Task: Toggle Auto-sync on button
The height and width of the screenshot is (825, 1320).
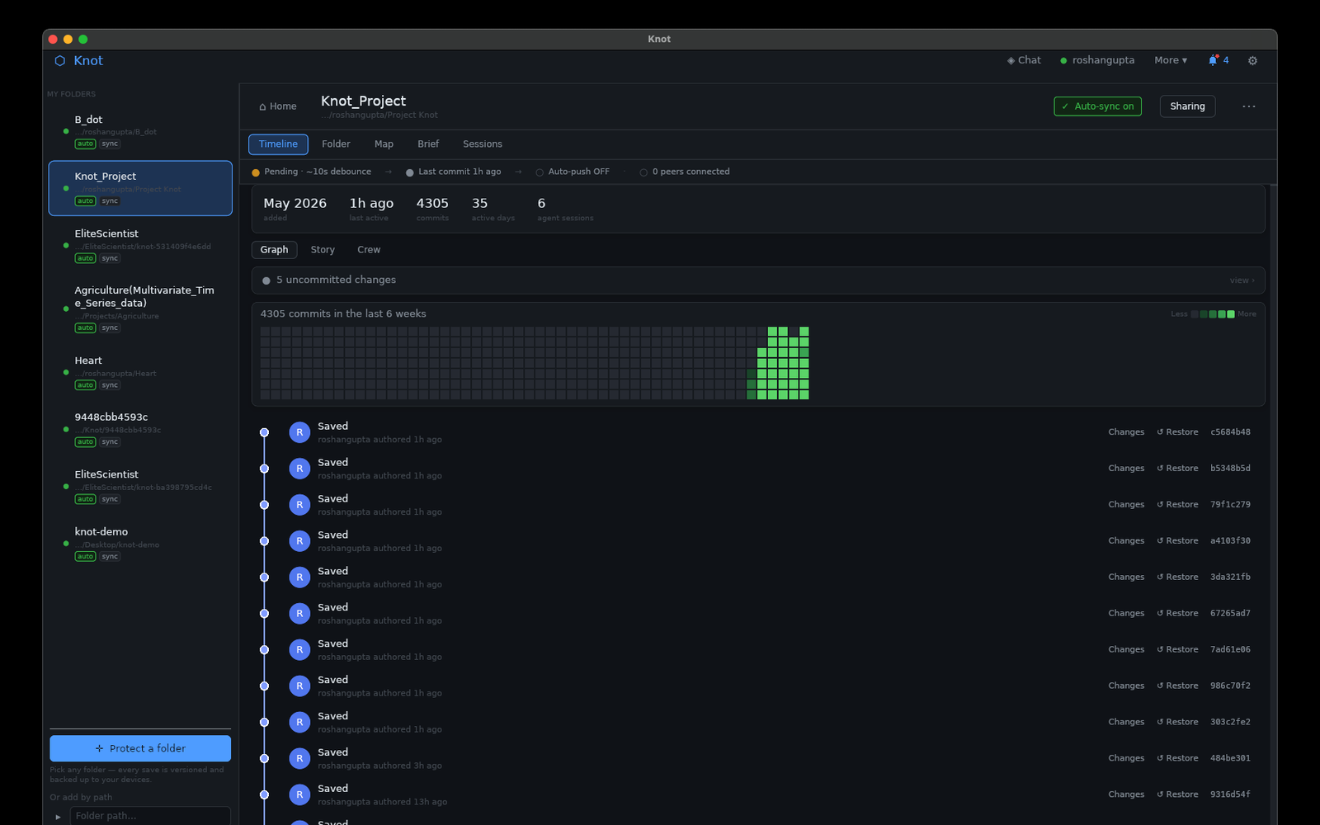Action: (1097, 106)
